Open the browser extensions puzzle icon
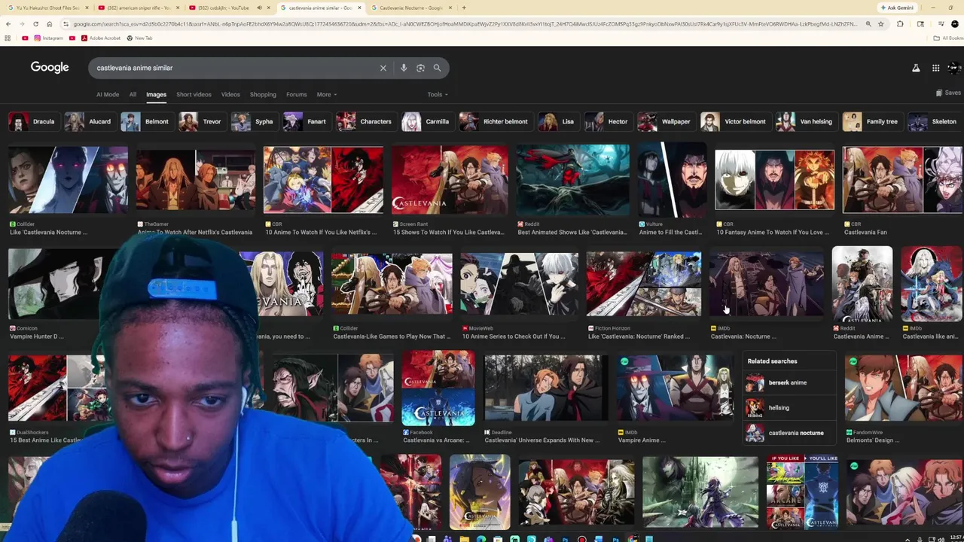The height and width of the screenshot is (542, 964). 900,24
